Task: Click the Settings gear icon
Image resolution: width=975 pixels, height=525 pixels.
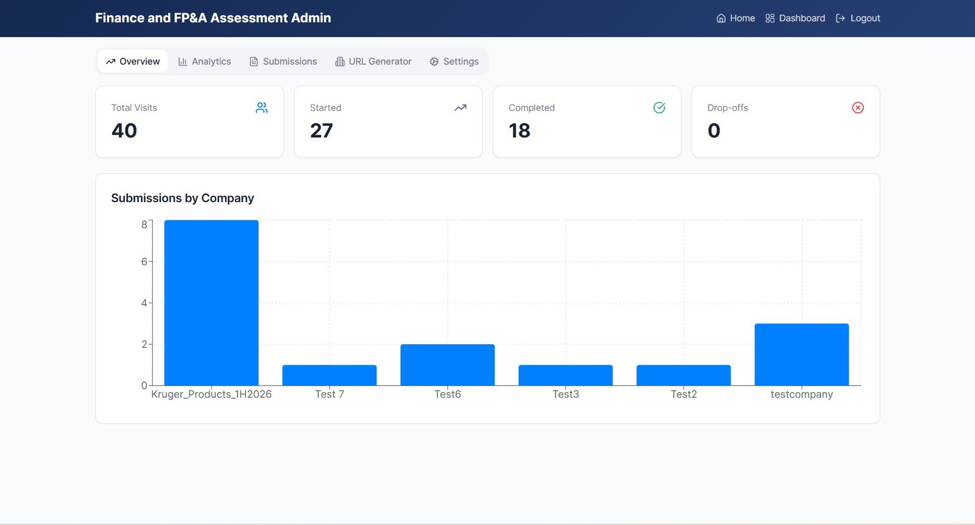Action: pos(434,62)
